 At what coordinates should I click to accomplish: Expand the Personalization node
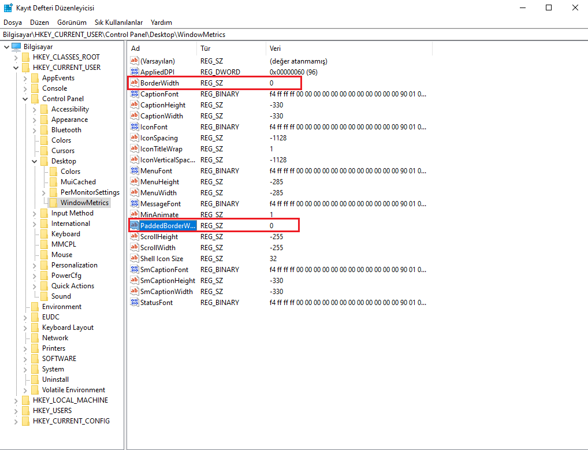click(35, 266)
